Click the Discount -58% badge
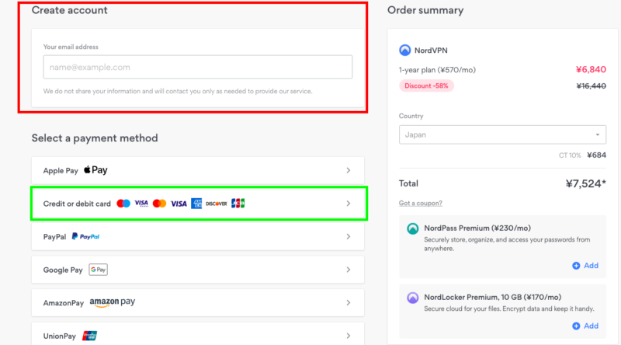The image size is (621, 345). pyautogui.click(x=426, y=85)
